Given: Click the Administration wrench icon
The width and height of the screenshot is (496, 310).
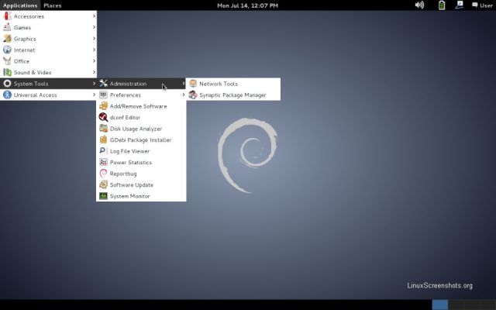Looking at the screenshot, I should click(103, 84).
